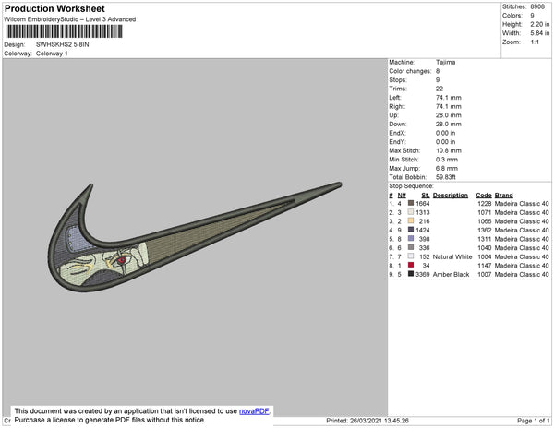The width and height of the screenshot is (554, 428).
Task: Click the Max Stitch value 10.8 mm
Action: [449, 150]
